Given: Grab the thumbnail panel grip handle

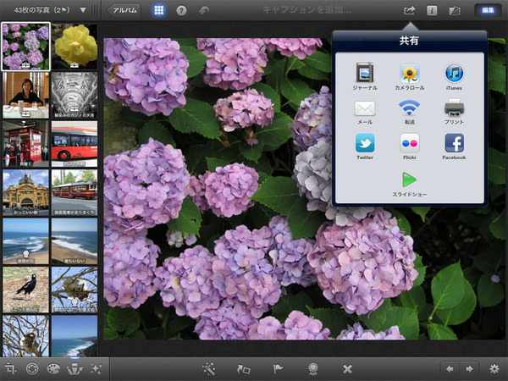Looking at the screenshot, I should [x=94, y=10].
